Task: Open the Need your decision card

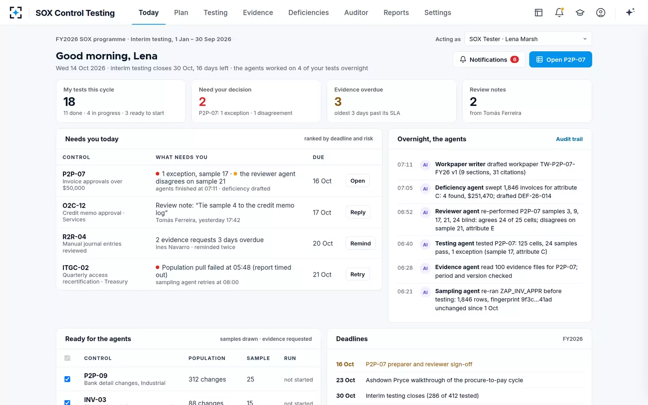Action: pos(256,101)
